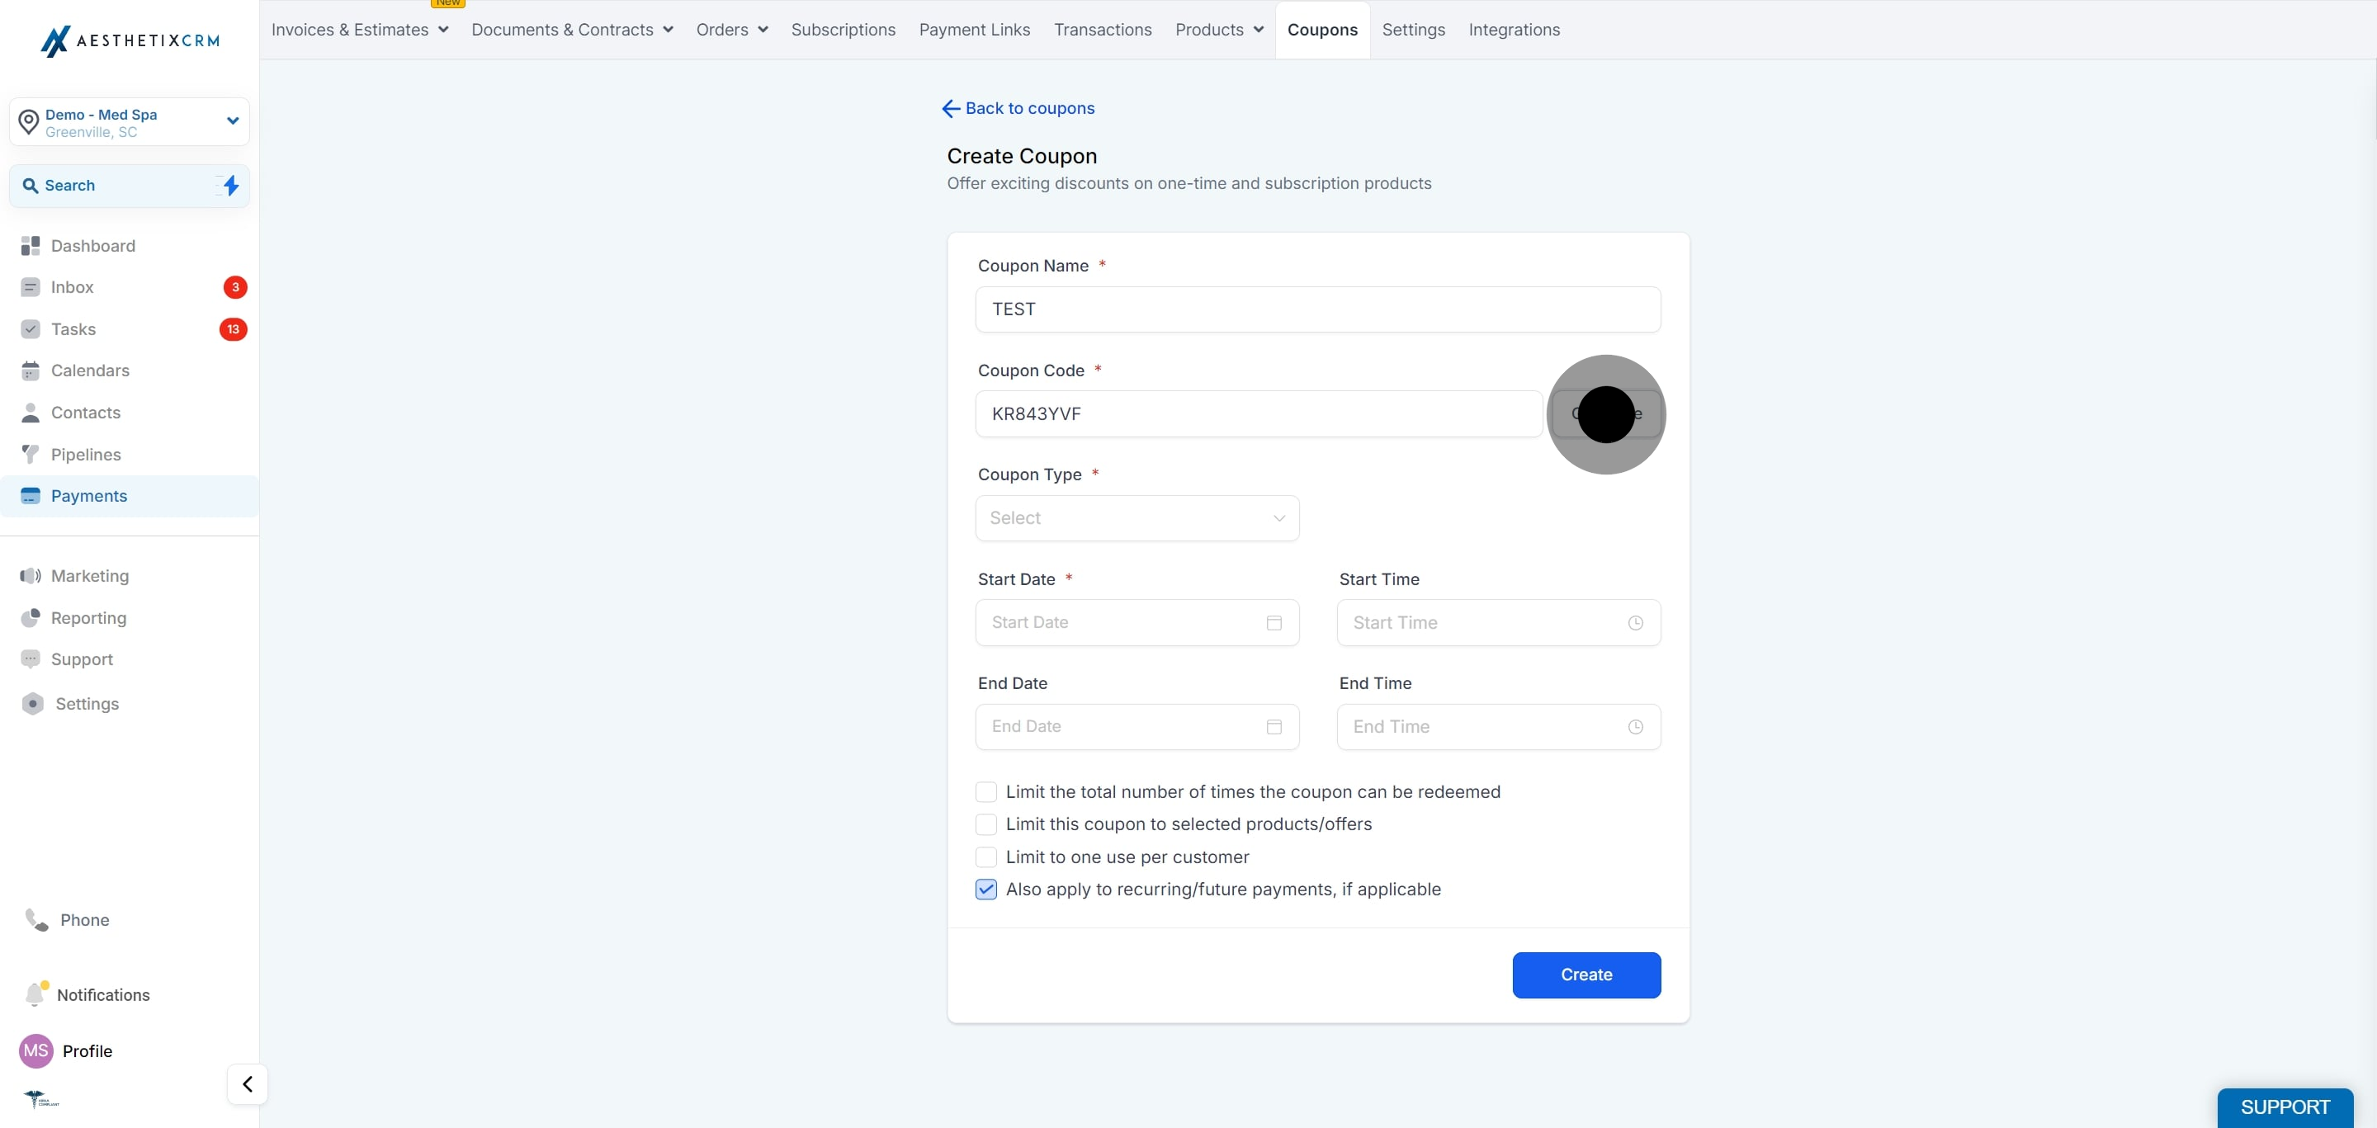
Task: Click the Coupon Code input field
Action: pyautogui.click(x=1259, y=414)
